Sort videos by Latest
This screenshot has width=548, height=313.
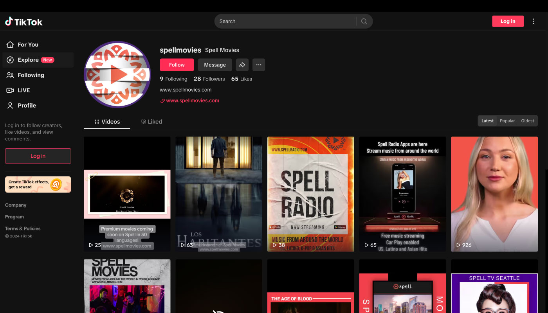(487, 121)
